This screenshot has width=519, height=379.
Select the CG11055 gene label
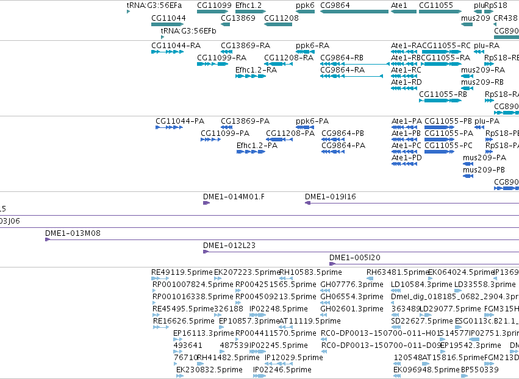pos(436,5)
